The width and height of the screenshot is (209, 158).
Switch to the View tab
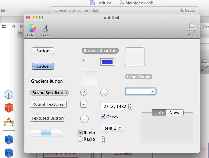[174, 113]
